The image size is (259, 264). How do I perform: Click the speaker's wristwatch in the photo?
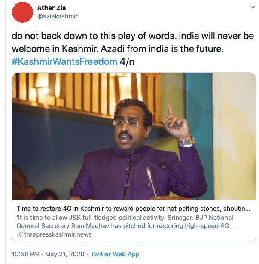click(x=186, y=141)
